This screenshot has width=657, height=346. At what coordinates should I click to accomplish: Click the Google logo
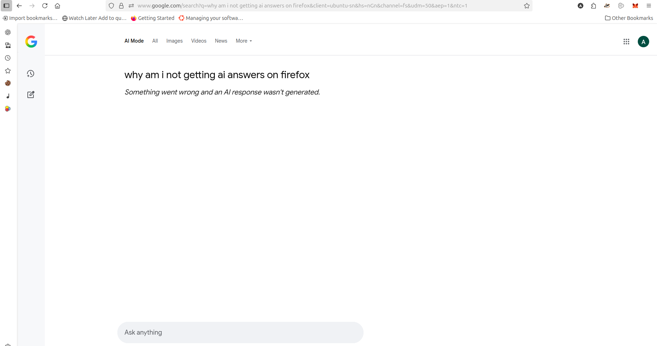31,42
